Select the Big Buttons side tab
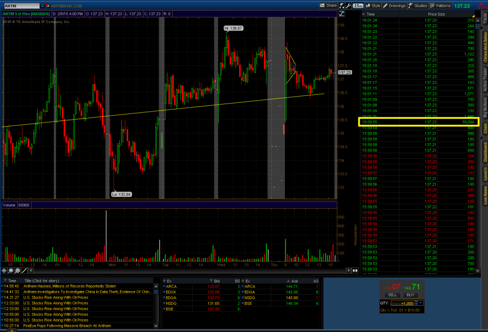488x332 pixels. pyautogui.click(x=485, y=107)
